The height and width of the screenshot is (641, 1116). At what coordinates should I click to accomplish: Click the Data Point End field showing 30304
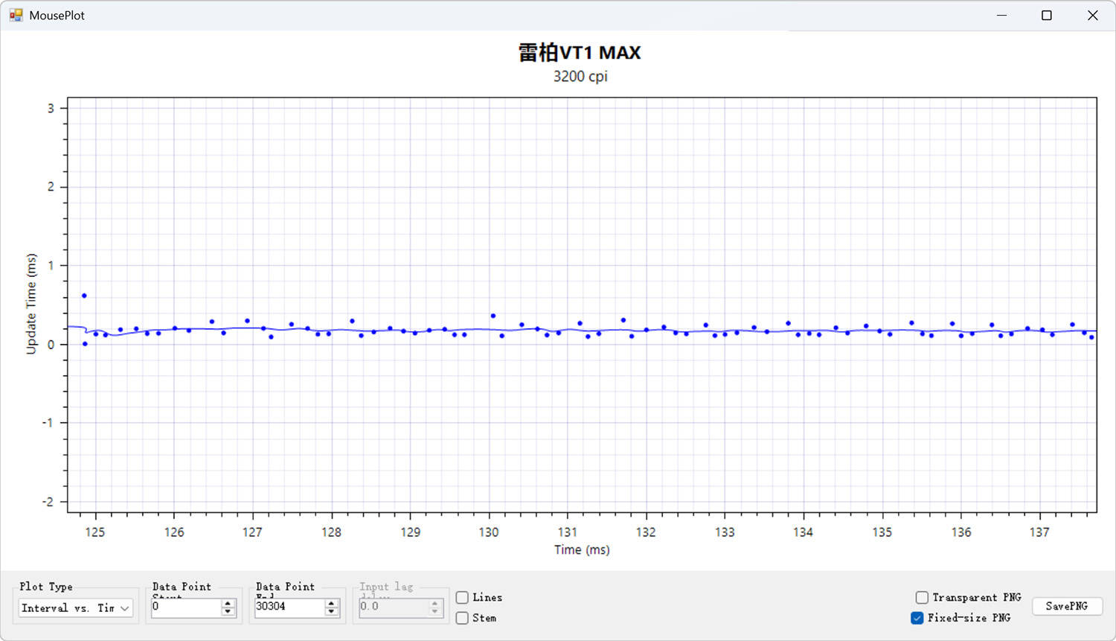point(289,607)
